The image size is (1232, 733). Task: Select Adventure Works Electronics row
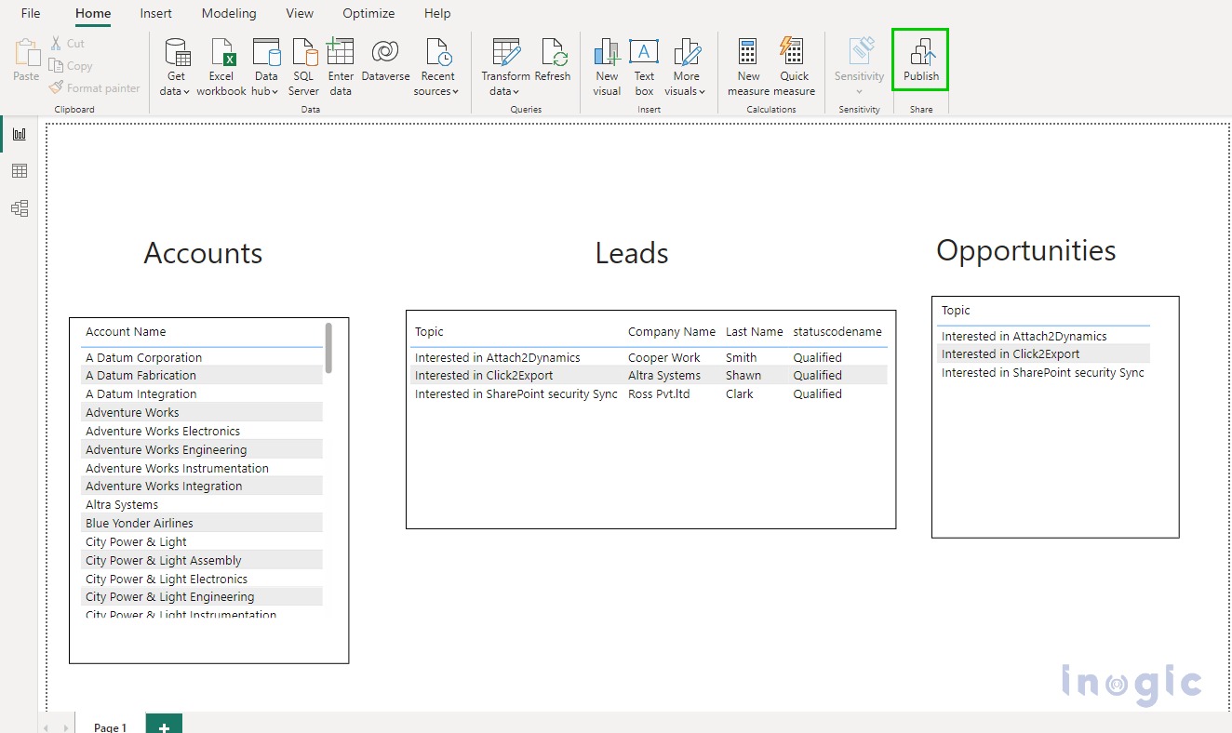tap(202, 431)
